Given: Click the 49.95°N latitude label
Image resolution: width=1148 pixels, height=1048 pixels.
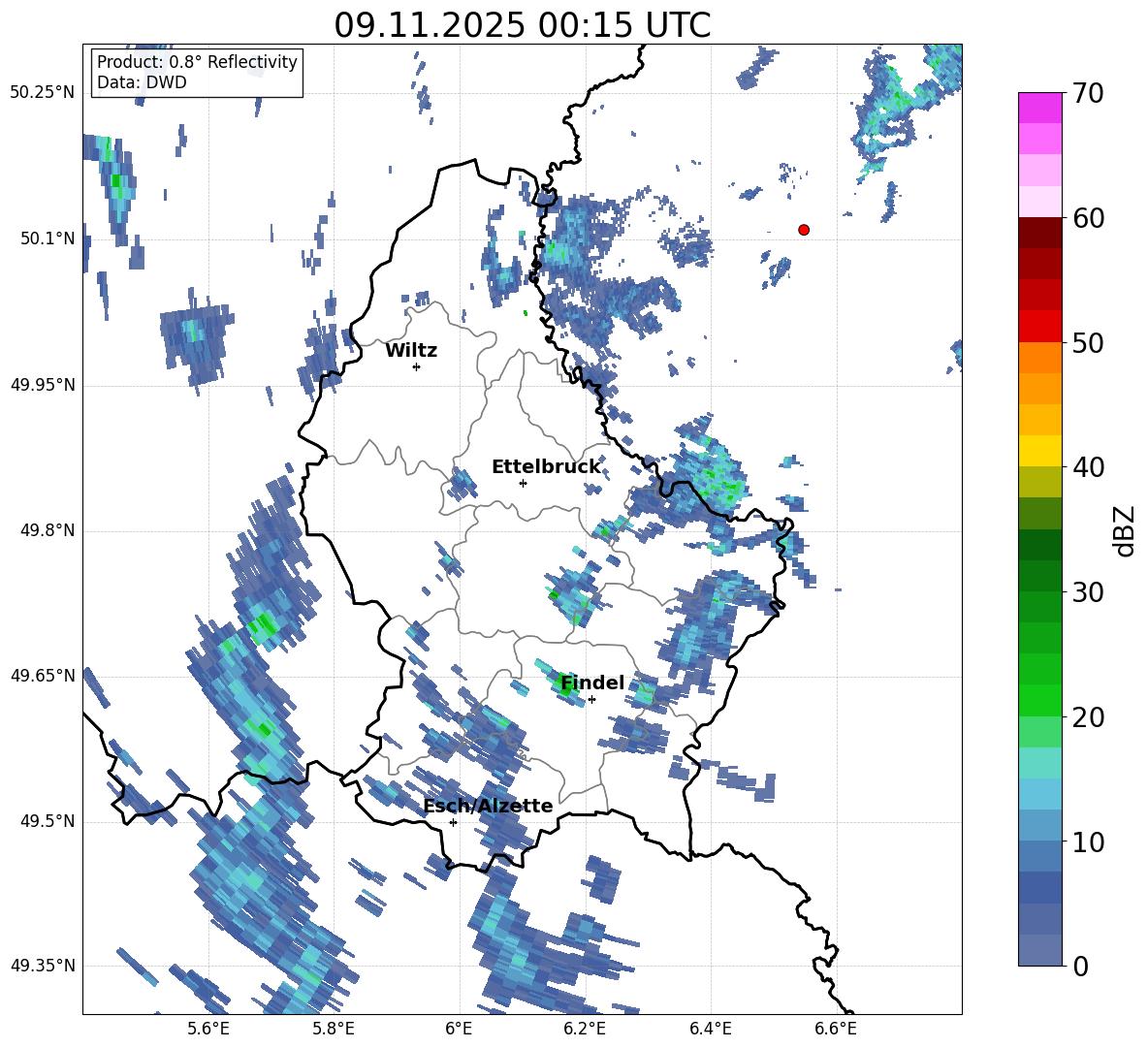Looking at the screenshot, I should pos(43,385).
